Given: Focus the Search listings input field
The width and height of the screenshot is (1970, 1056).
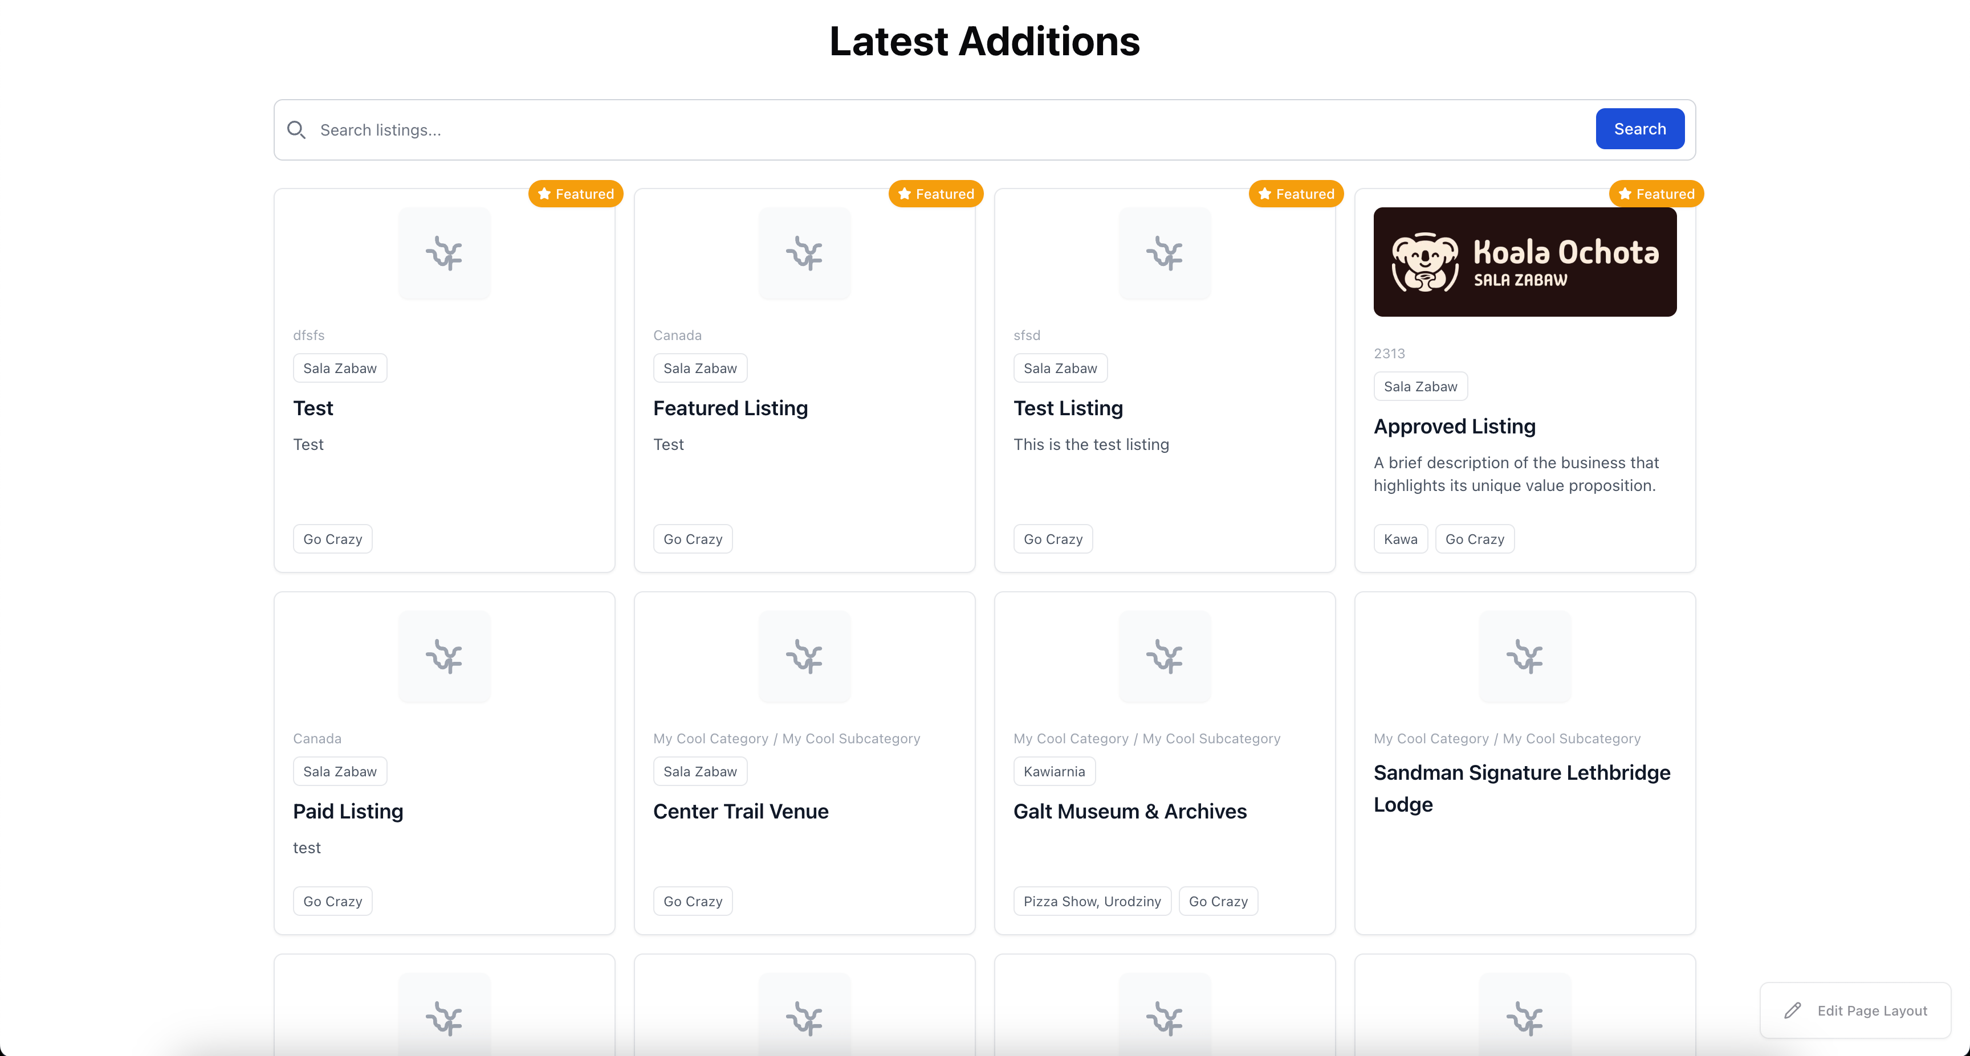Looking at the screenshot, I should (949, 130).
